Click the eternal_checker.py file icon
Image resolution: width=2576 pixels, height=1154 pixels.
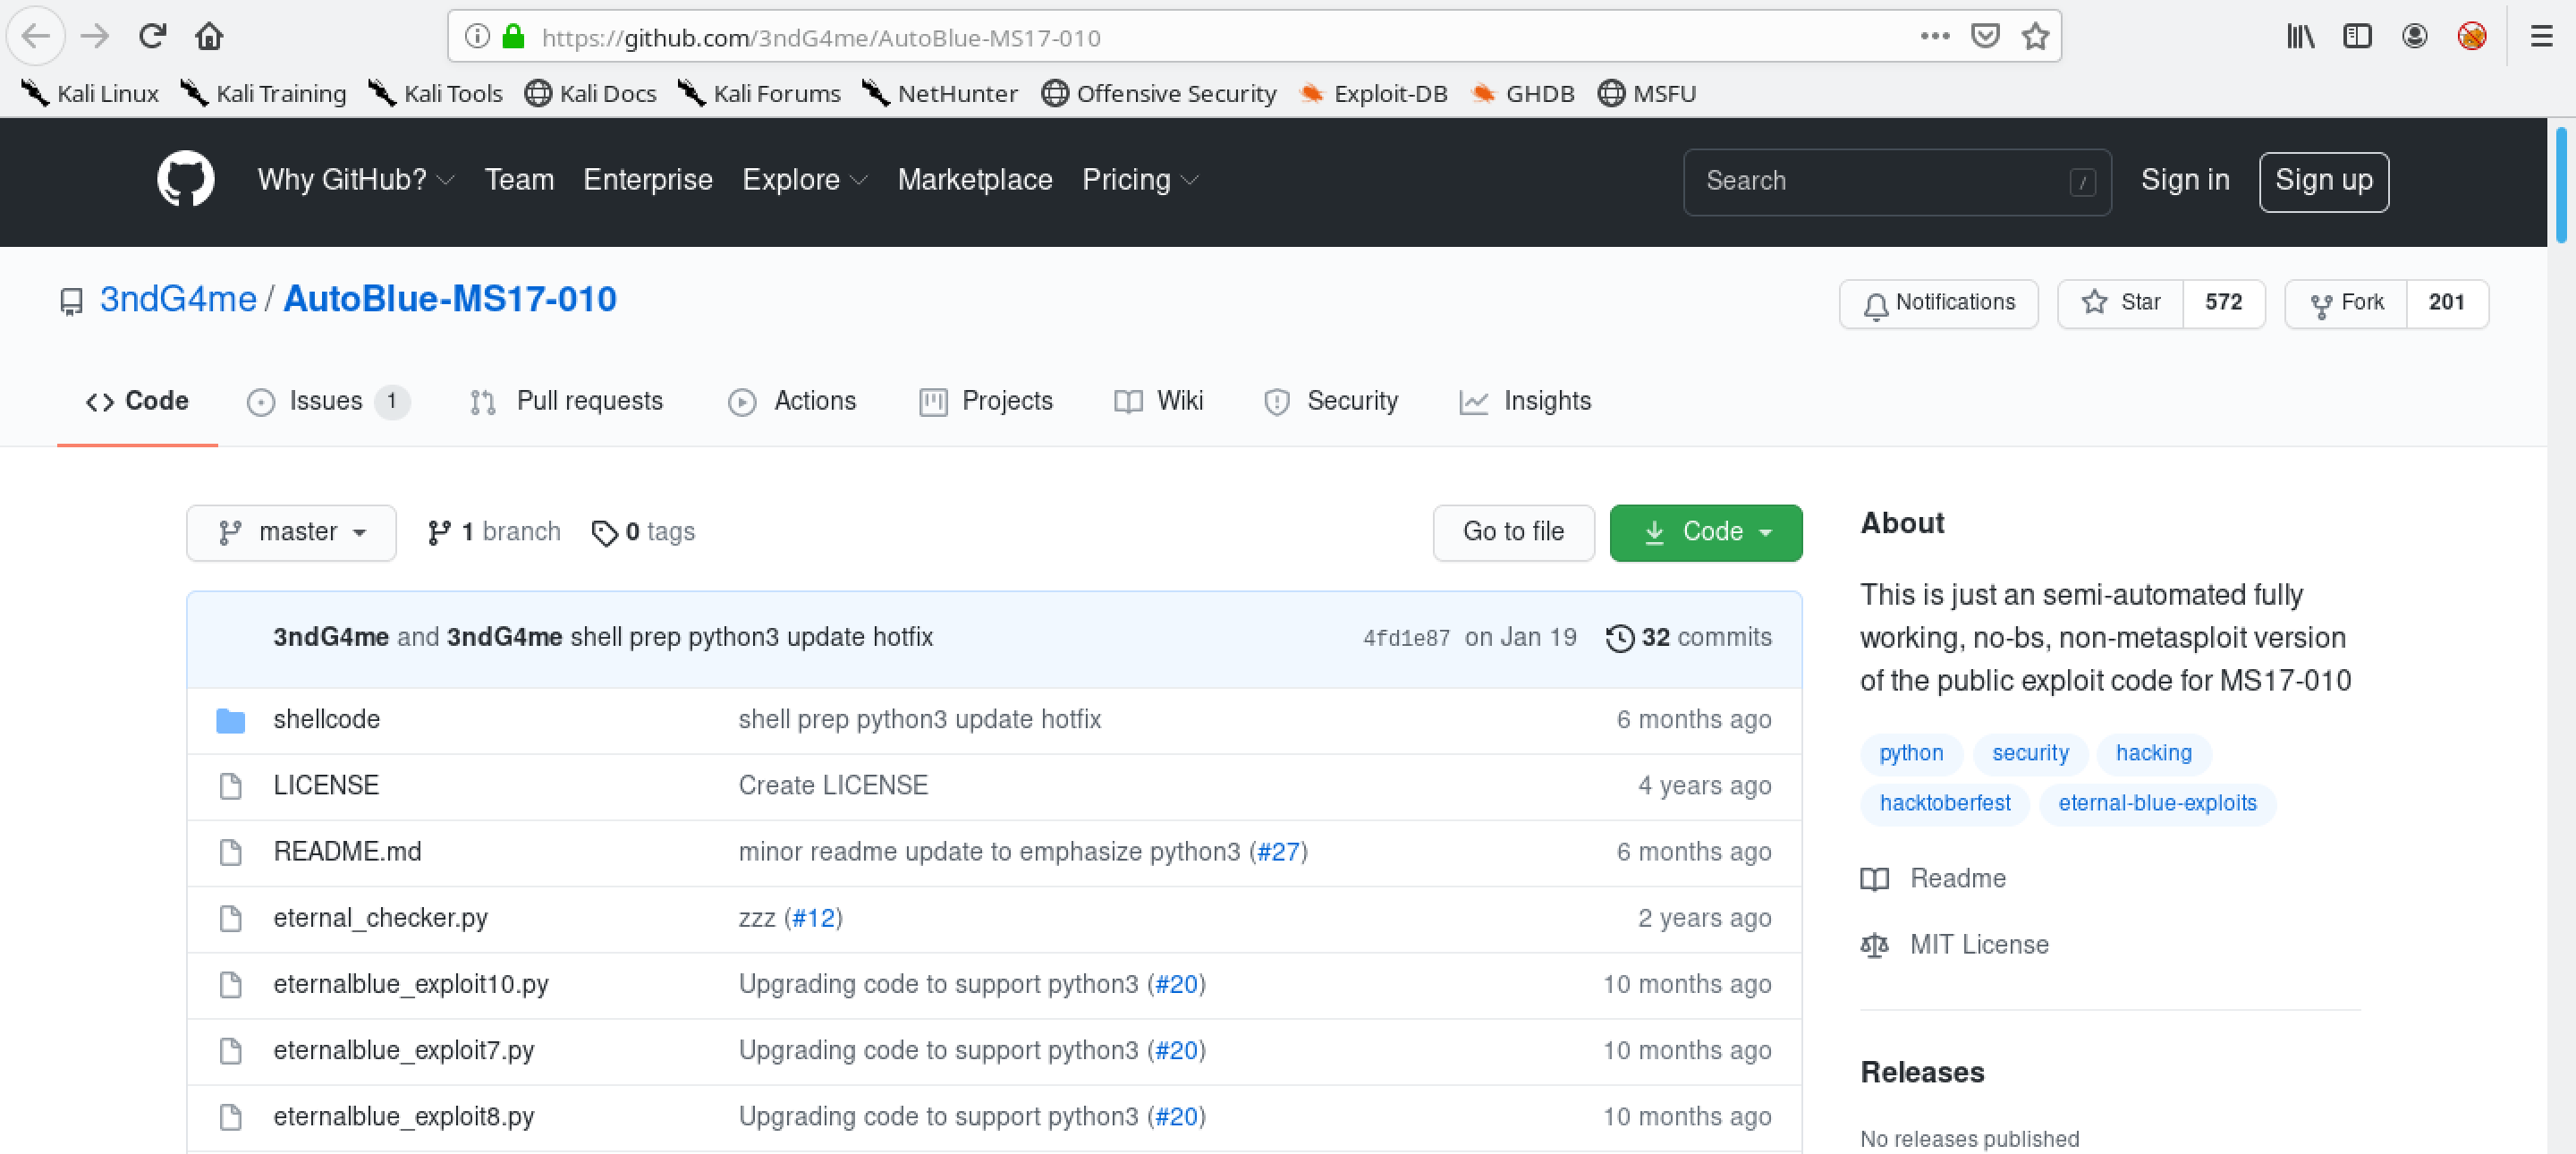pyautogui.click(x=231, y=918)
